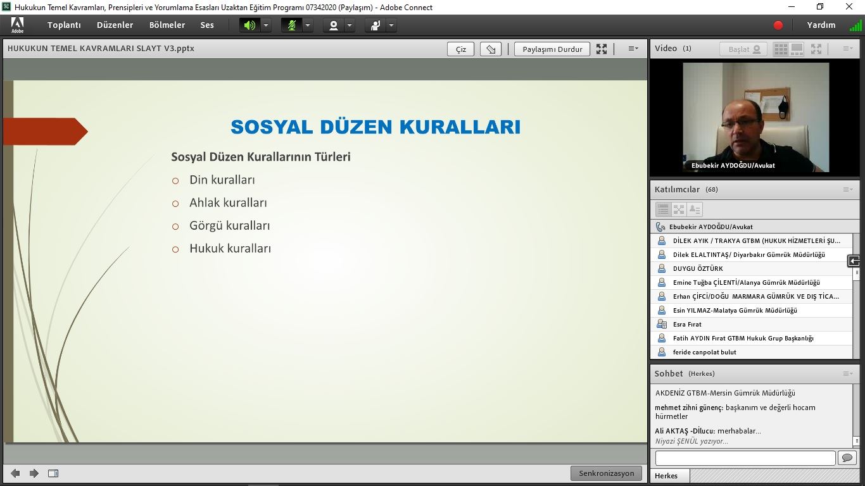Viewport: 865px width, 486px height.
Task: Click the raise hand status icon
Action: (376, 25)
